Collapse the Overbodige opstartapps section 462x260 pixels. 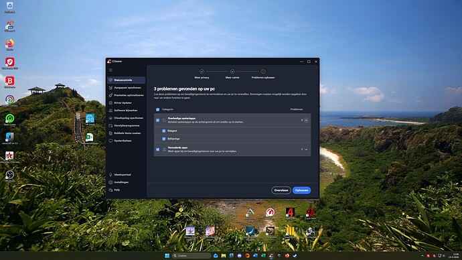307,120
